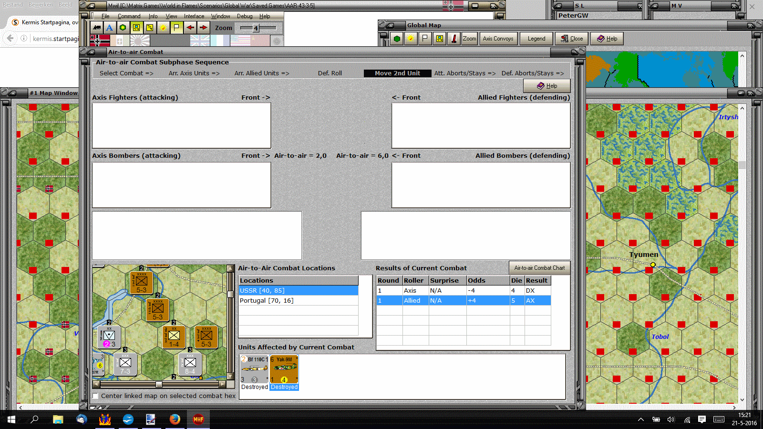Enable center linked map on selected combat hex
763x429 pixels.
[x=96, y=396]
